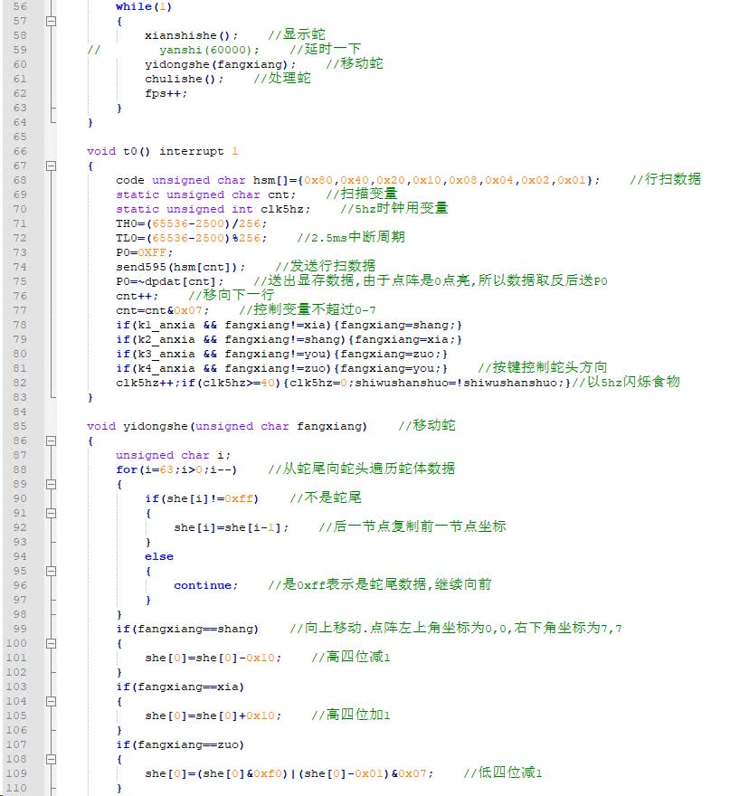The image size is (730, 796).
Task: Place cursor on xianshishe() call
Action: [x=191, y=35]
